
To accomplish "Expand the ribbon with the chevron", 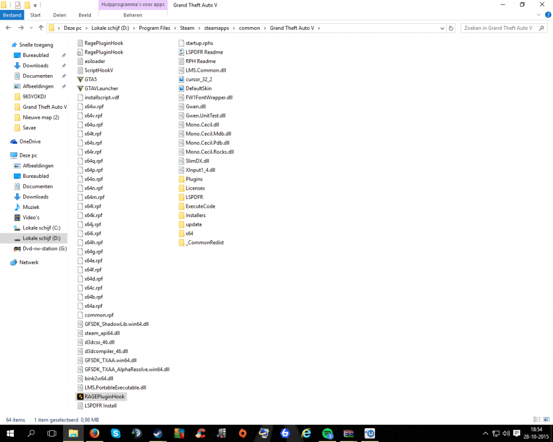I will 539,15.
